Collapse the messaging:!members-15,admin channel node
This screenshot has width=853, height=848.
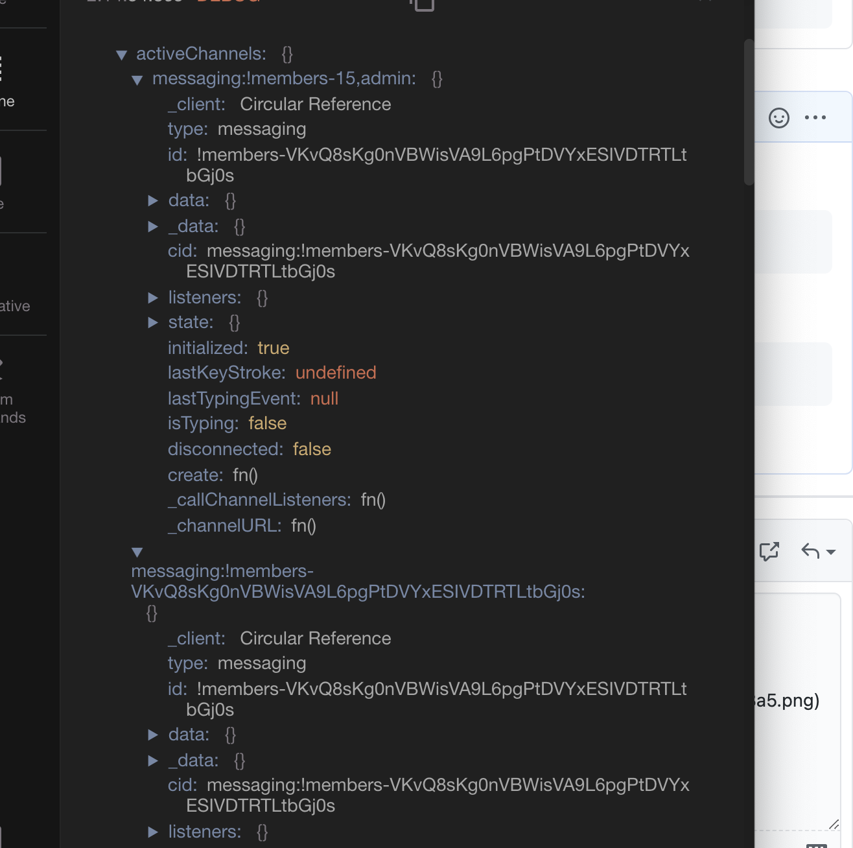tap(137, 80)
